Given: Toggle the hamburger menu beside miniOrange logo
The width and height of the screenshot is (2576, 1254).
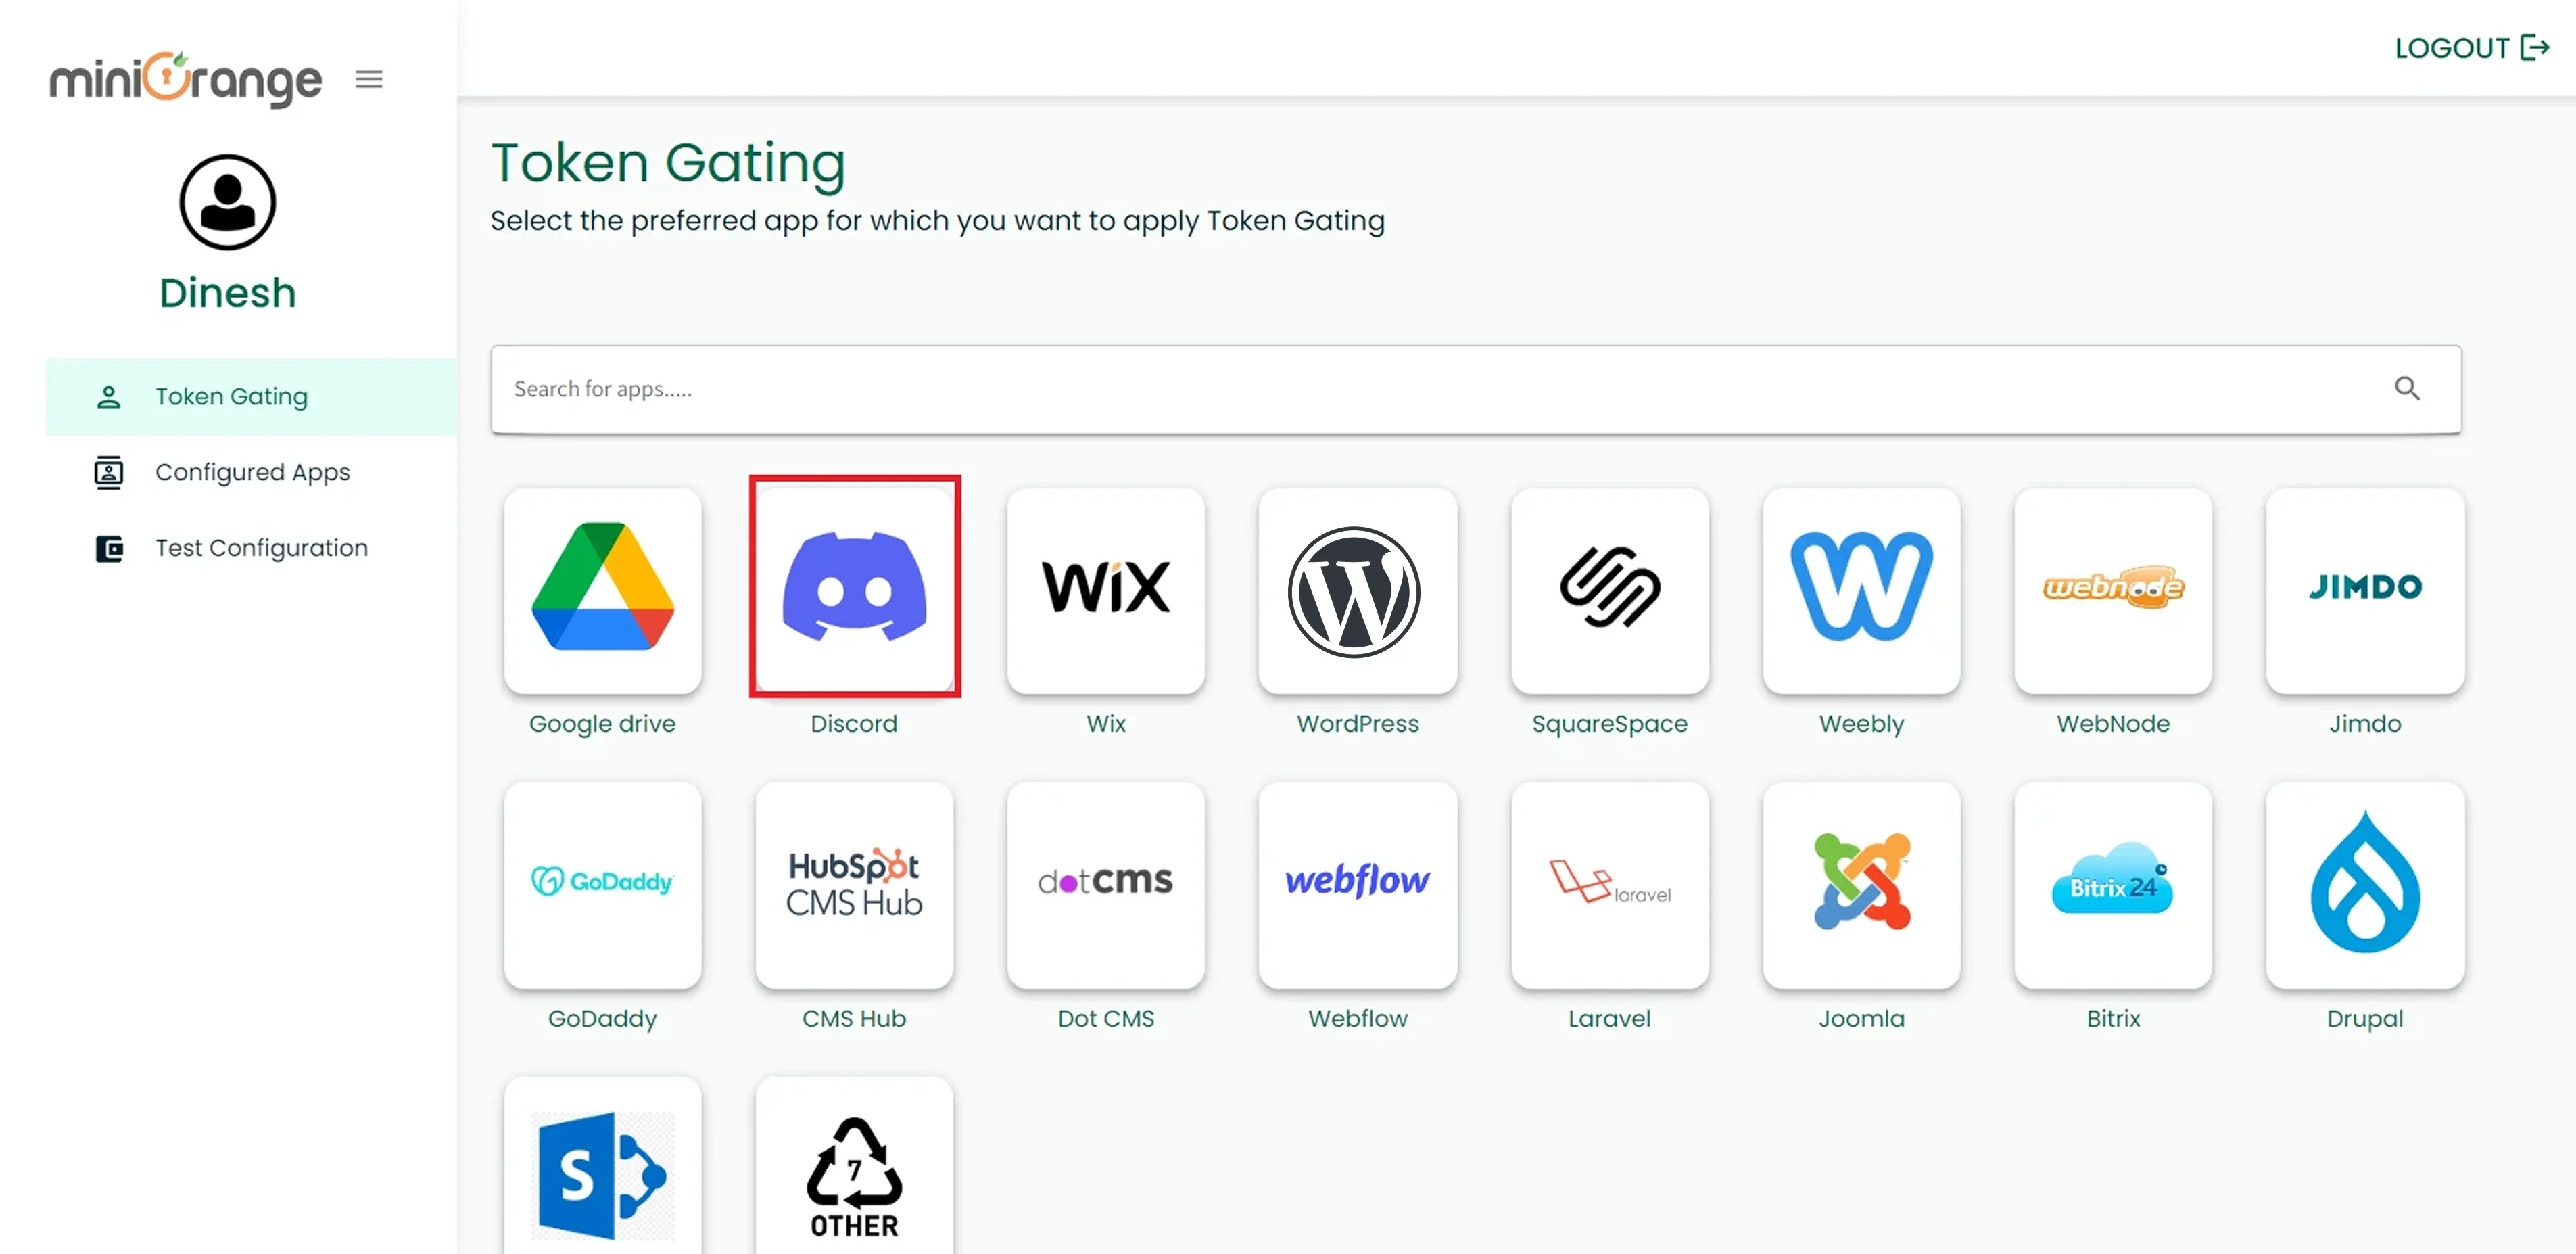Looking at the screenshot, I should point(369,79).
